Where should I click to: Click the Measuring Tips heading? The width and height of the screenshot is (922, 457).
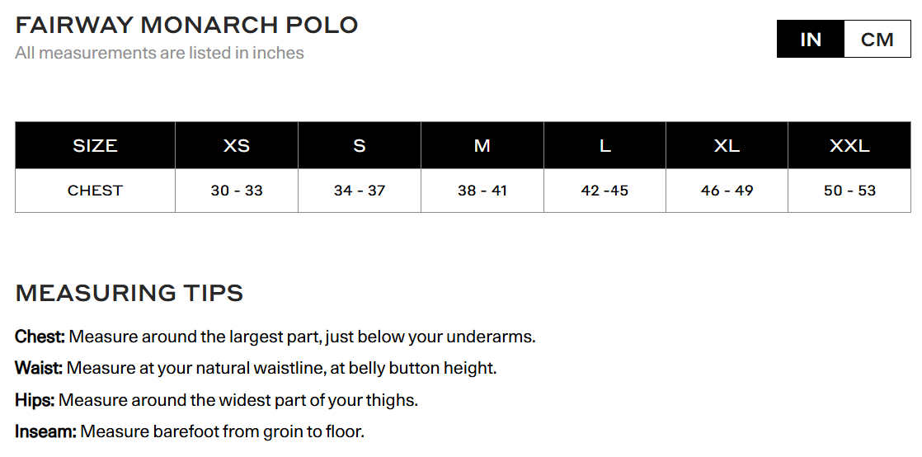(129, 293)
